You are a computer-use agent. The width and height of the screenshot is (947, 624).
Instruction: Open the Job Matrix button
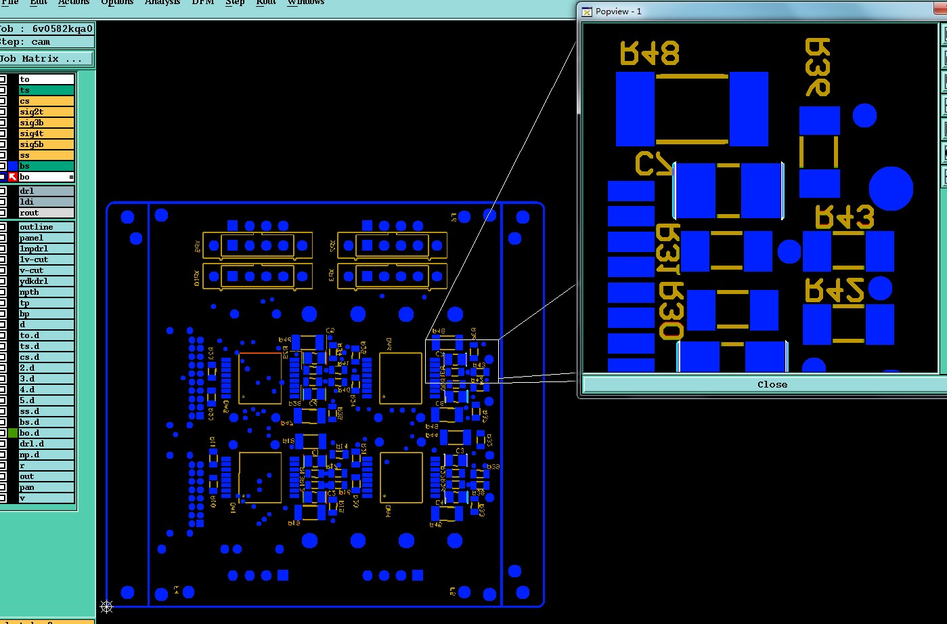click(46, 59)
